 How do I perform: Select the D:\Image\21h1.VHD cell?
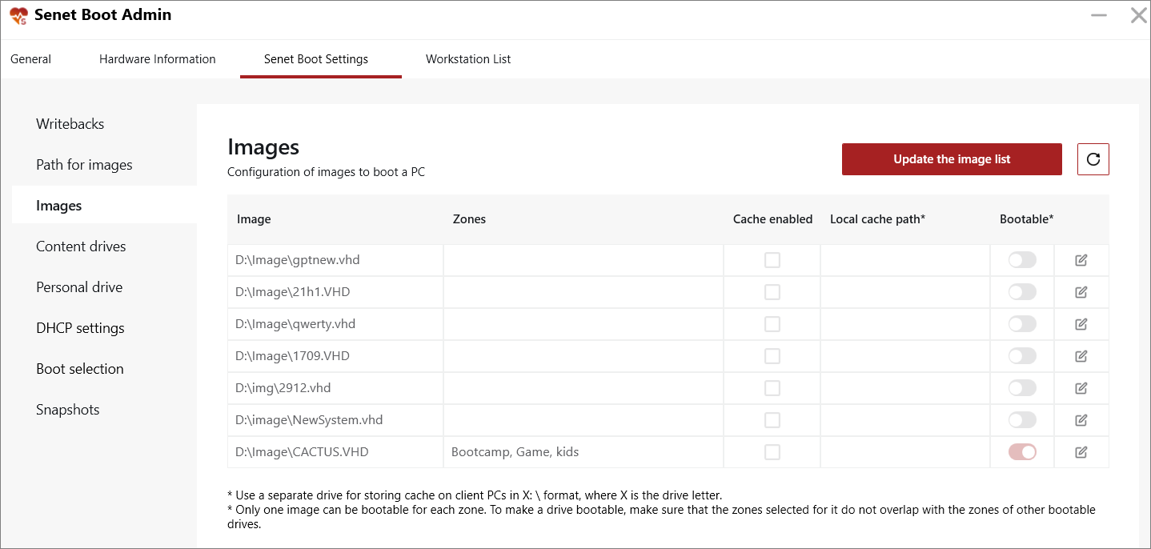point(335,292)
